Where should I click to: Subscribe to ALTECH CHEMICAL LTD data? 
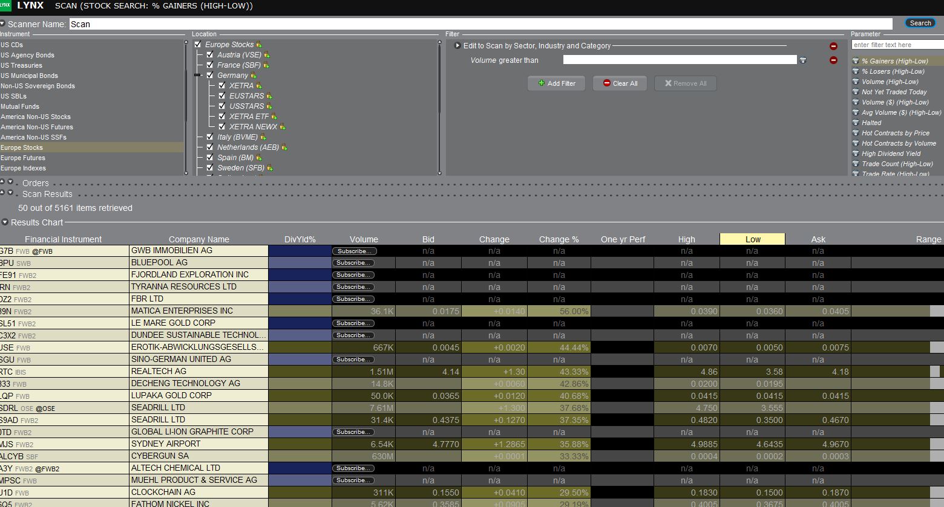353,468
